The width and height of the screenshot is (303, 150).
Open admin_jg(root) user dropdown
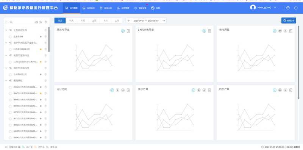[x=263, y=8]
